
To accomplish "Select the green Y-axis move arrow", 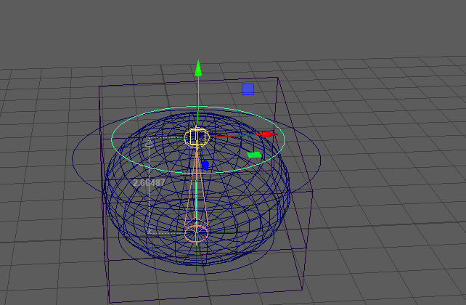I will click(x=198, y=68).
